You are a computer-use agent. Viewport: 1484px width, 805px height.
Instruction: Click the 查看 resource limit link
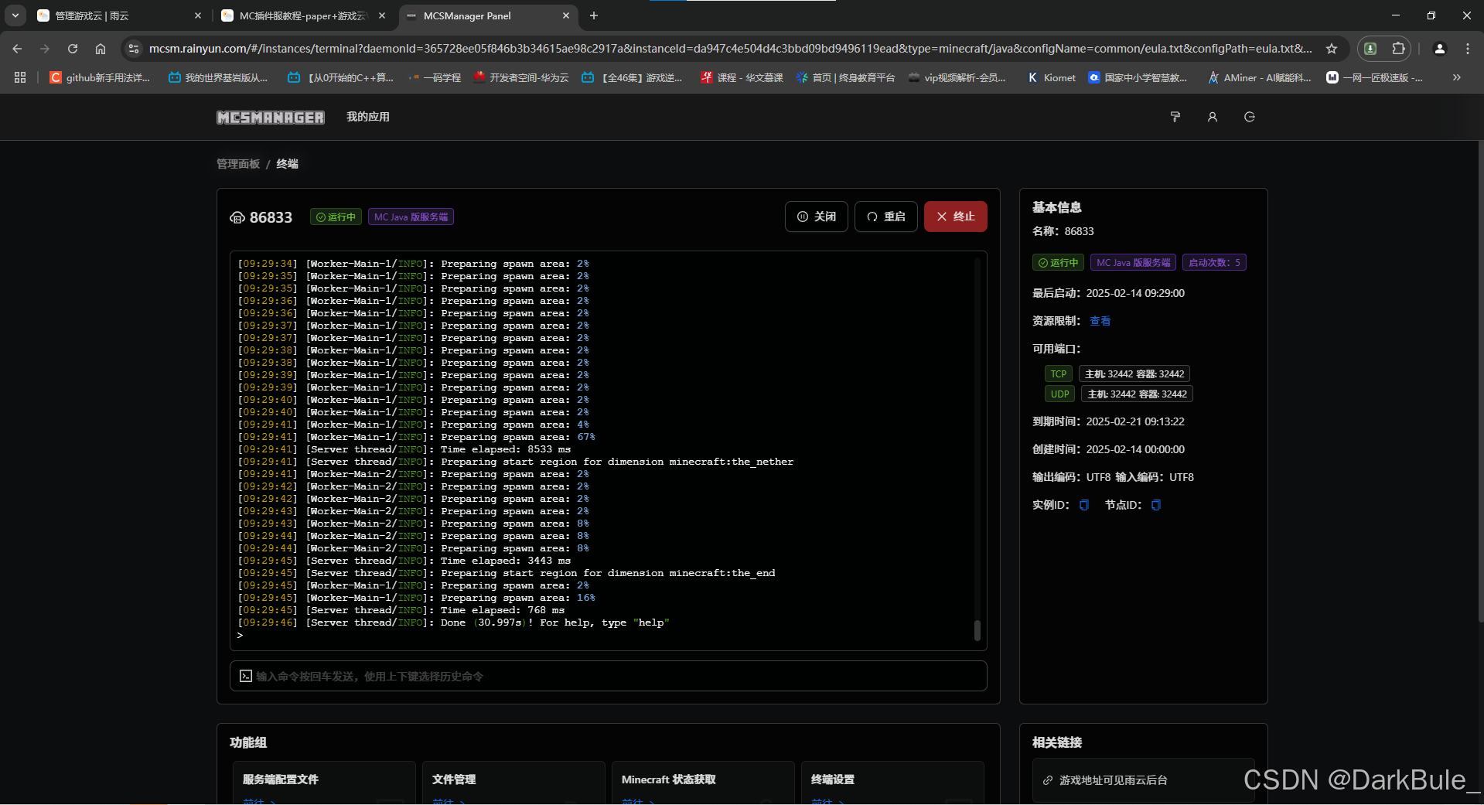(x=1100, y=321)
